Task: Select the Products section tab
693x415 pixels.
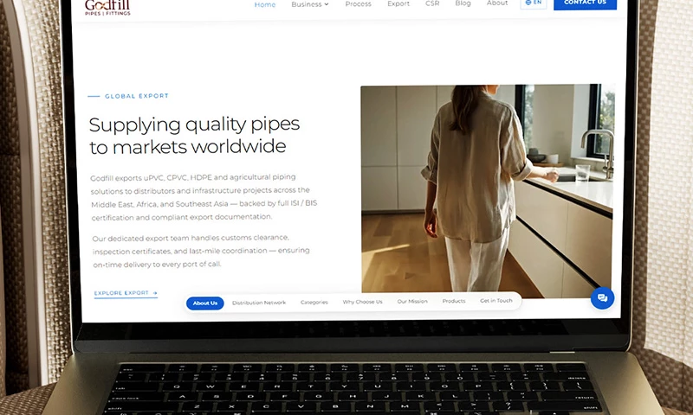Action: [454, 301]
